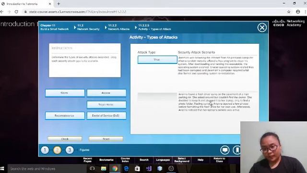The width and height of the screenshot is (307, 173).
Task: Select the Access attack type tile
Action: pos(106,93)
